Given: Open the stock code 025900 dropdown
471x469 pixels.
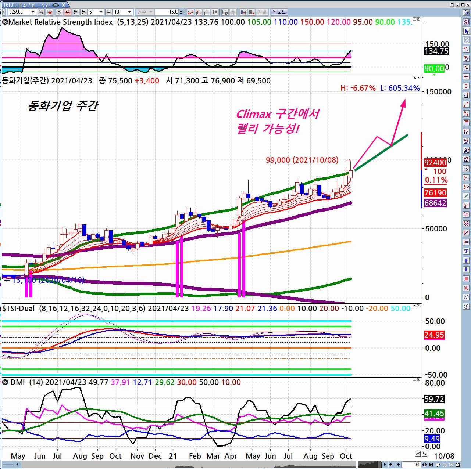Looking at the screenshot, I should [x=33, y=12].
